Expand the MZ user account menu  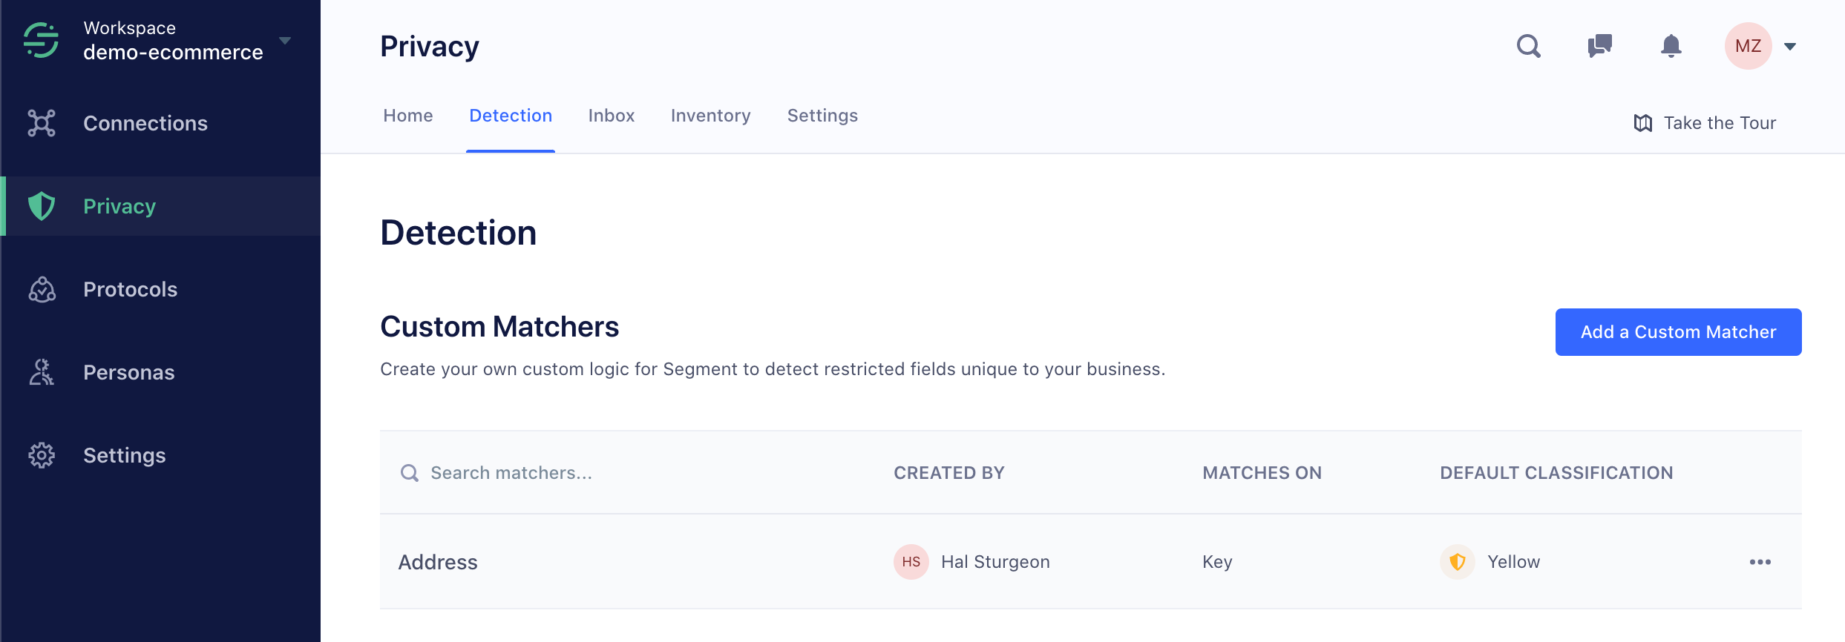pyautogui.click(x=1790, y=47)
